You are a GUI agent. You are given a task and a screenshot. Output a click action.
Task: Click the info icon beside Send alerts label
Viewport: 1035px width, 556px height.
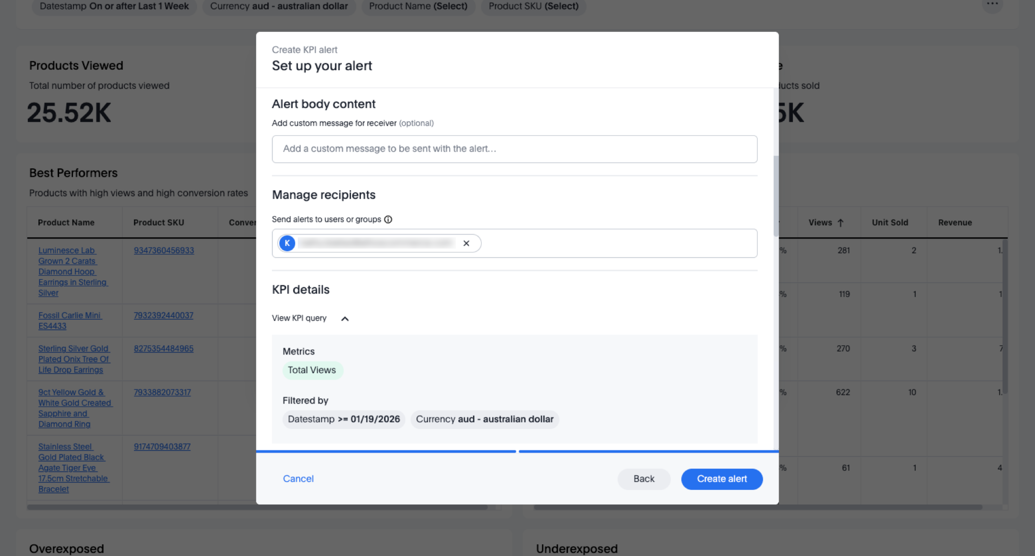tap(388, 219)
